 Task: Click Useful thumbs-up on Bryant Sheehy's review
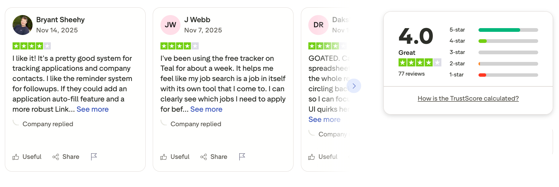click(27, 157)
